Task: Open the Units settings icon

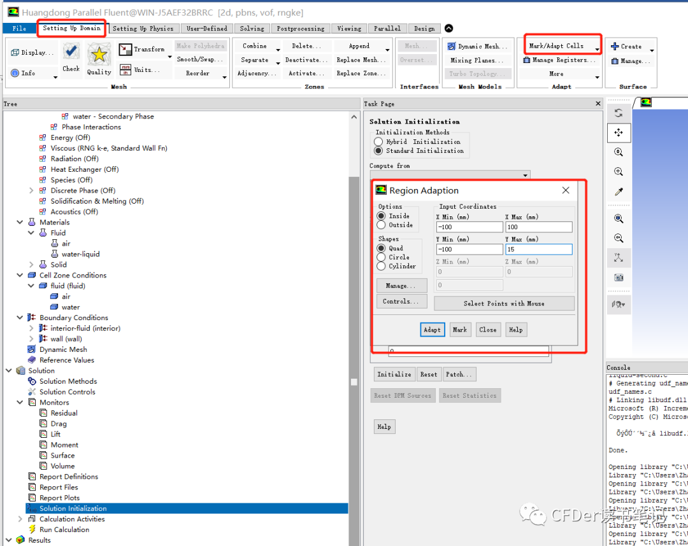Action: (125, 69)
